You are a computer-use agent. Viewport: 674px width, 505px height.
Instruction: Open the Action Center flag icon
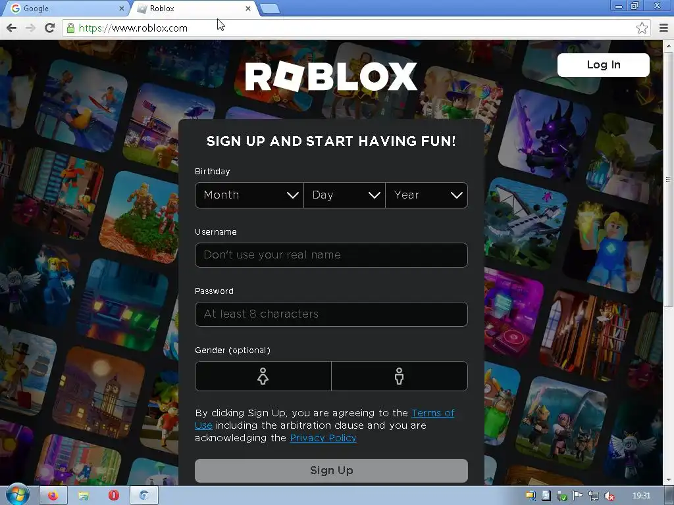pos(578,496)
